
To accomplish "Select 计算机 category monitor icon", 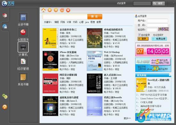I will coord(23,47).
